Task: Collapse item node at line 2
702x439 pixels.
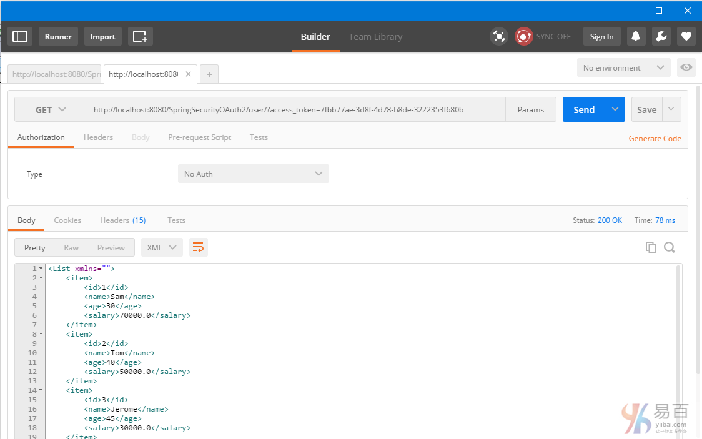Action: 41,278
